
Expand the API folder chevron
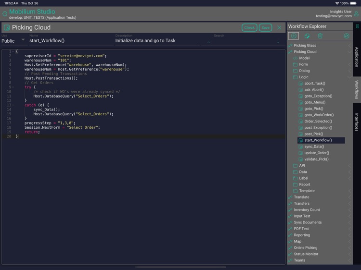tap(350, 165)
